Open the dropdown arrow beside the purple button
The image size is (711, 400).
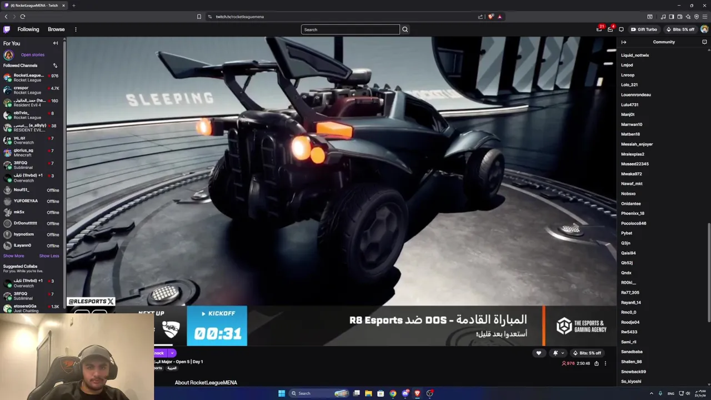[x=172, y=353]
